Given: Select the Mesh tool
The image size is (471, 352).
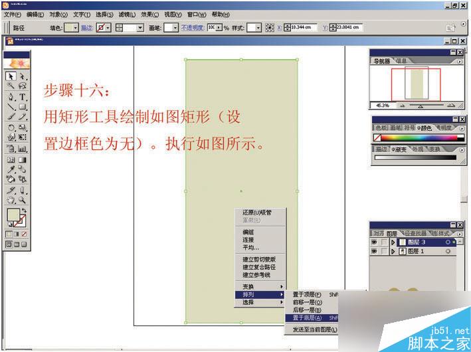Looking at the screenshot, I should coord(11,159).
